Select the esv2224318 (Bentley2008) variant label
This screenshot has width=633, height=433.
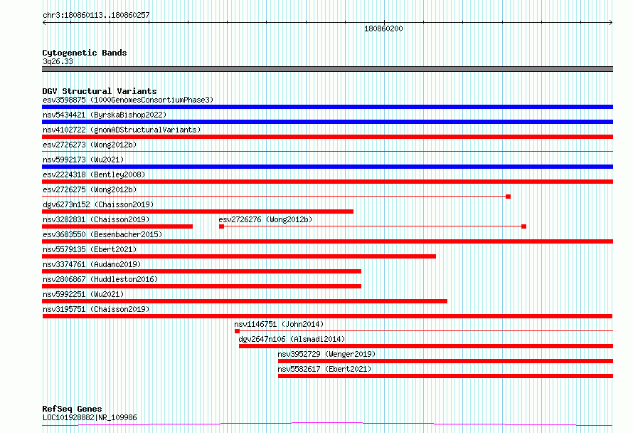tap(94, 174)
